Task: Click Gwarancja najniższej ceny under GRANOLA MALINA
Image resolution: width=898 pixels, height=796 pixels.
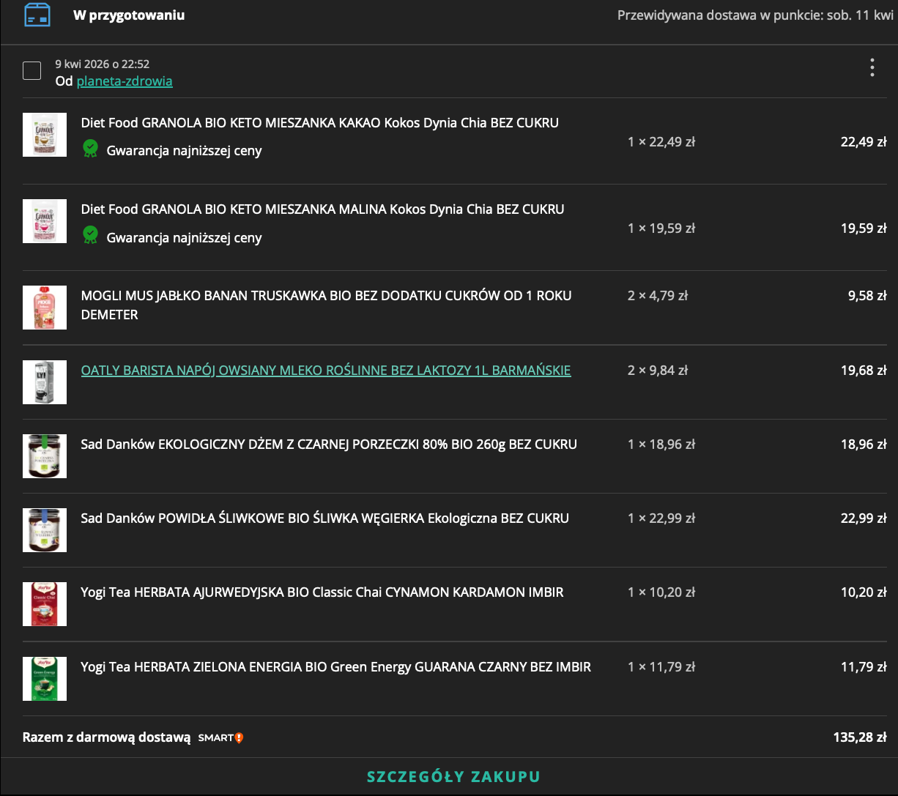Action: [184, 238]
